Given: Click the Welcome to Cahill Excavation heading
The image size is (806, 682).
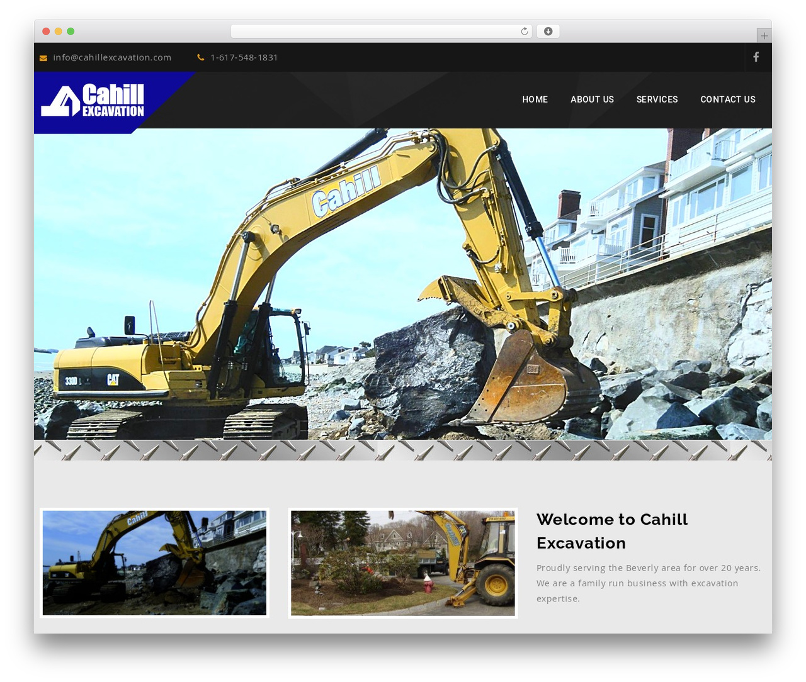Looking at the screenshot, I should click(x=612, y=531).
